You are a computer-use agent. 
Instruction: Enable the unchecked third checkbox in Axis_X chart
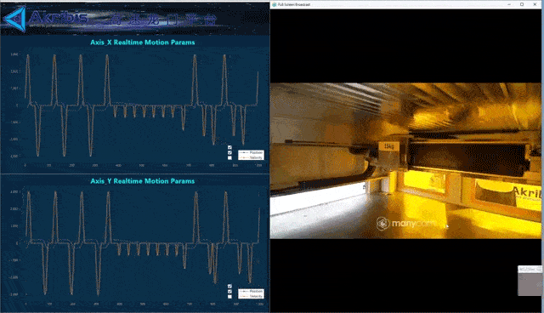(x=229, y=158)
